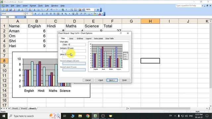212x119 pixels.
Task: Click the Save icon in toolbar
Action: pos(10,10)
